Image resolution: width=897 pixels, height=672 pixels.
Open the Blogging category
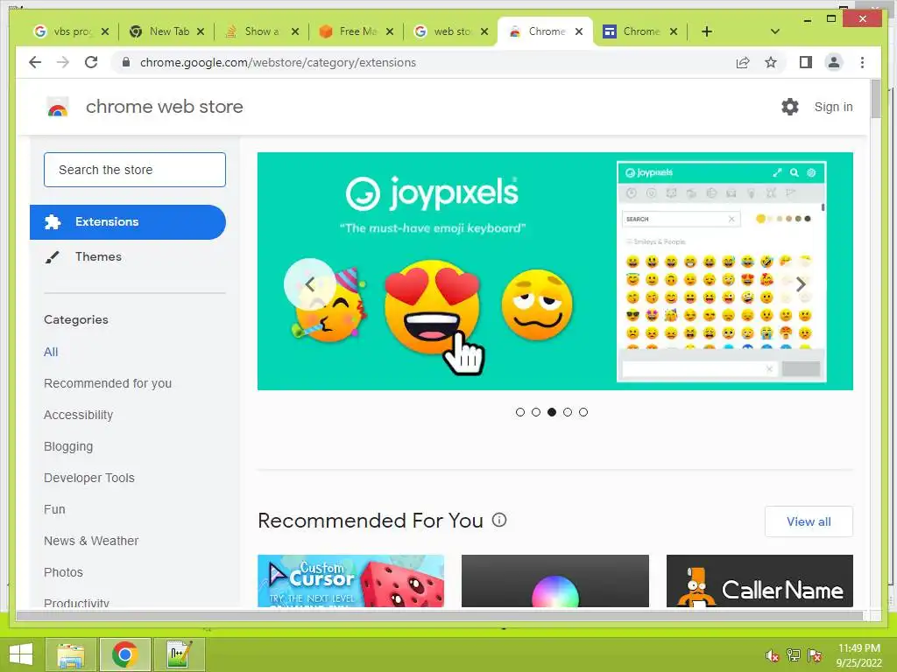coord(68,446)
